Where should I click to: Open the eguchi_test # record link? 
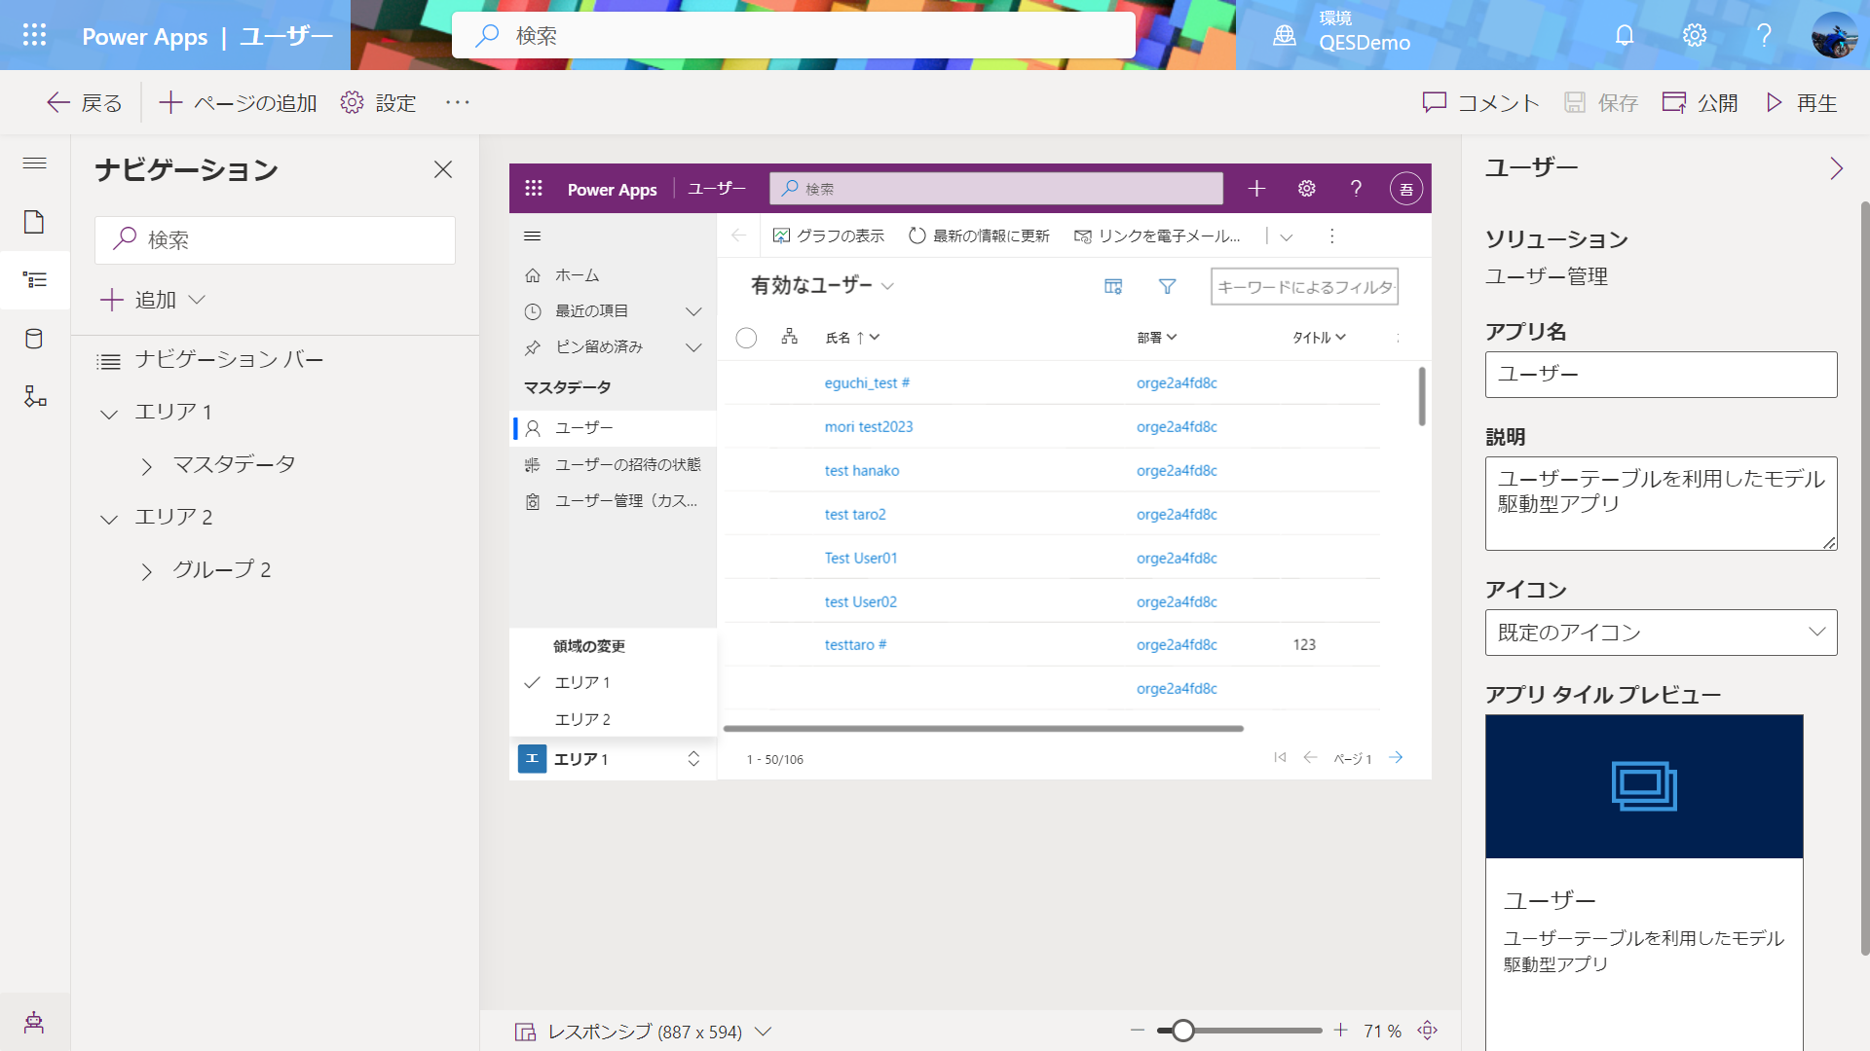click(867, 383)
